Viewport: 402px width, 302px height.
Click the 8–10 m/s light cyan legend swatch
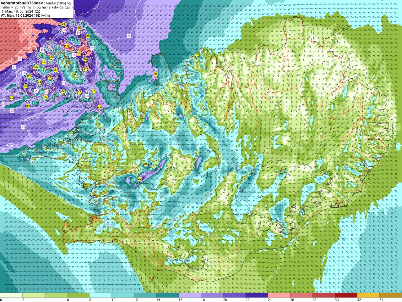coord(100,295)
